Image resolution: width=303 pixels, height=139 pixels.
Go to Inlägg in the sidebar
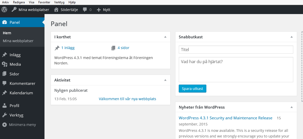15,55
